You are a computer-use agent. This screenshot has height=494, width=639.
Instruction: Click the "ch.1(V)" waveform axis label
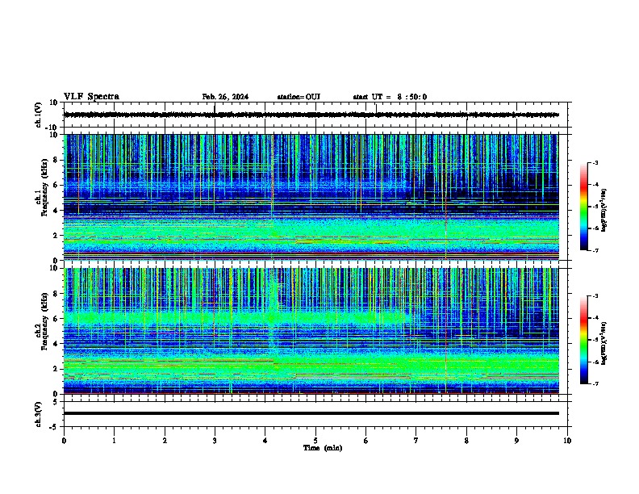point(38,115)
